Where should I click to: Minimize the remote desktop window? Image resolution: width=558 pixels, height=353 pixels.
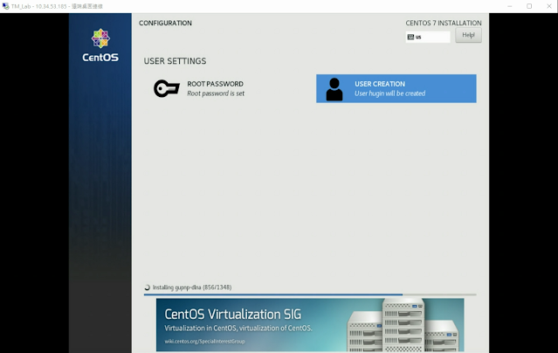[510, 6]
